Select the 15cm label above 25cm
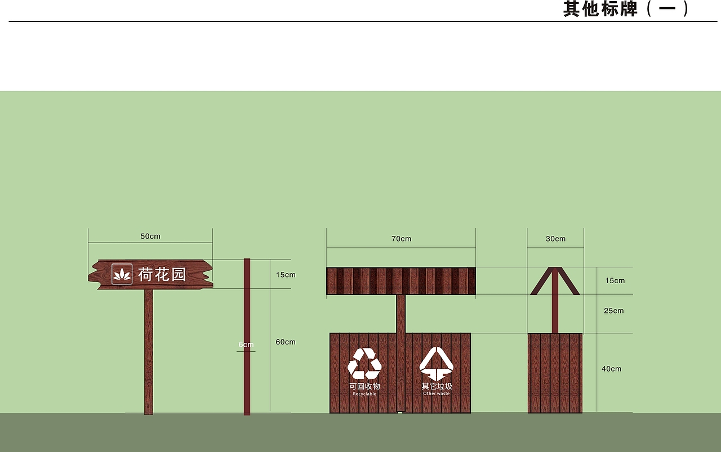The width and height of the screenshot is (721, 452). (615, 280)
